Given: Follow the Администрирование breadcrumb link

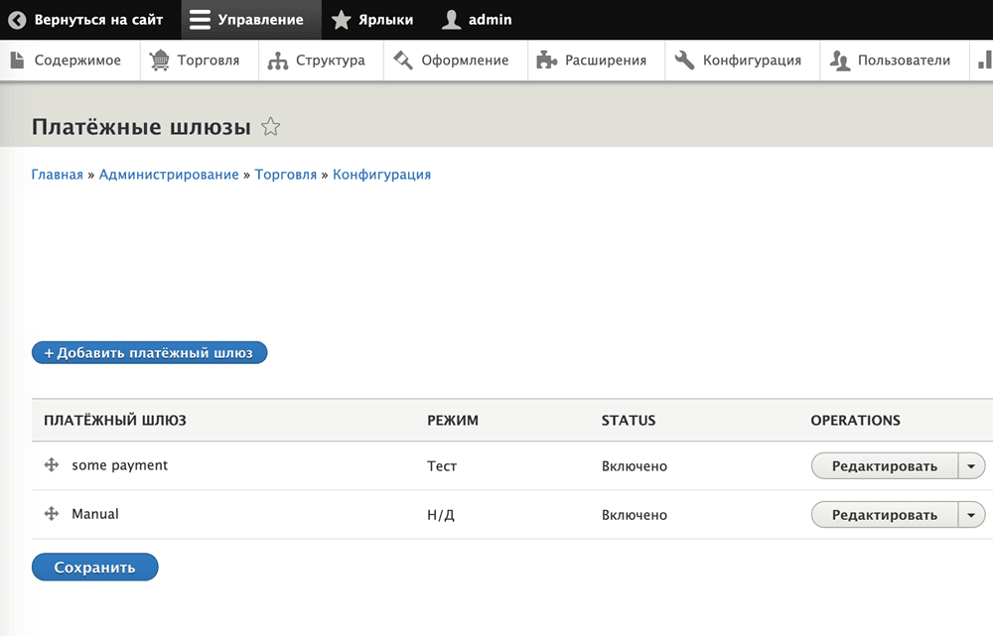Looking at the screenshot, I should pyautogui.click(x=169, y=175).
